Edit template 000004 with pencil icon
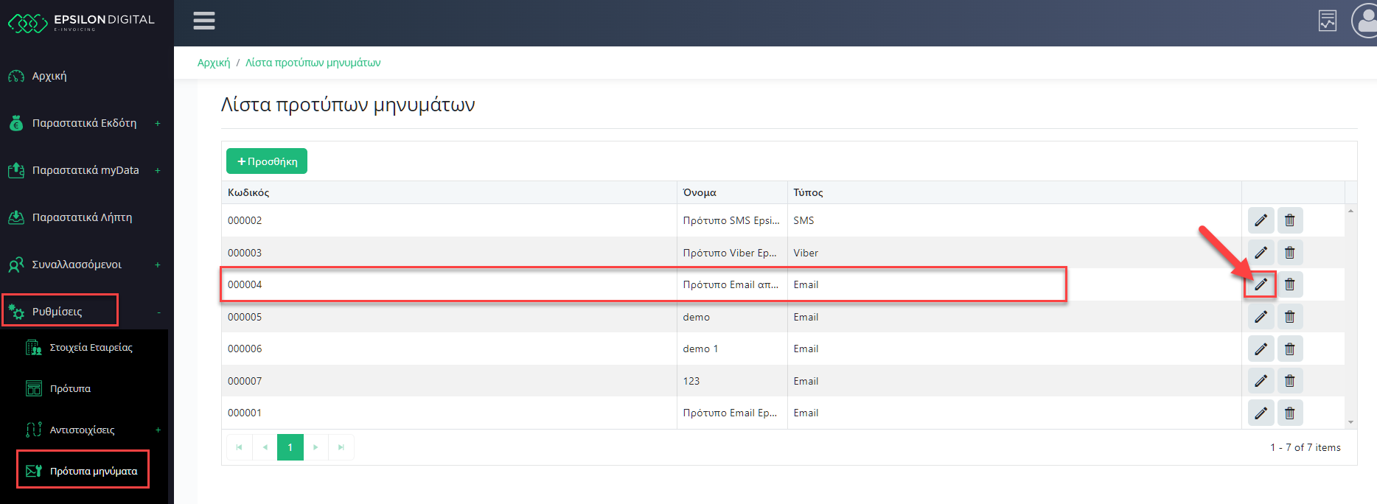This screenshot has width=1377, height=504. coord(1261,284)
